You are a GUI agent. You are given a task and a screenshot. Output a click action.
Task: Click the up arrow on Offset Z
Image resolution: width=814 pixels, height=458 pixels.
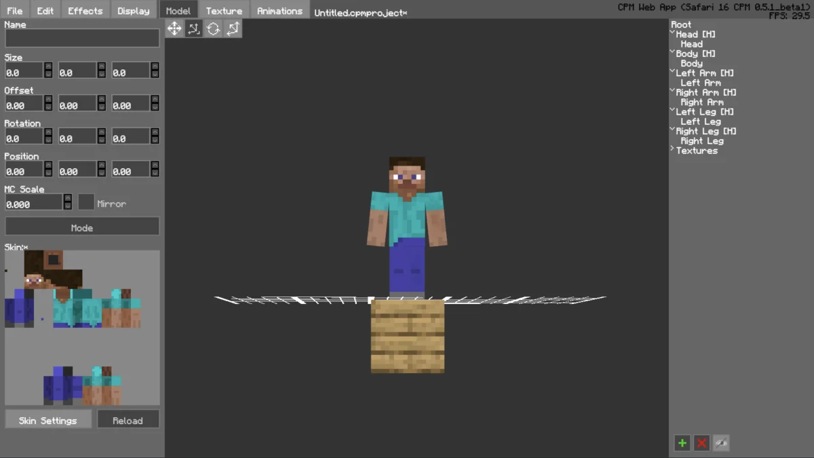coord(155,100)
